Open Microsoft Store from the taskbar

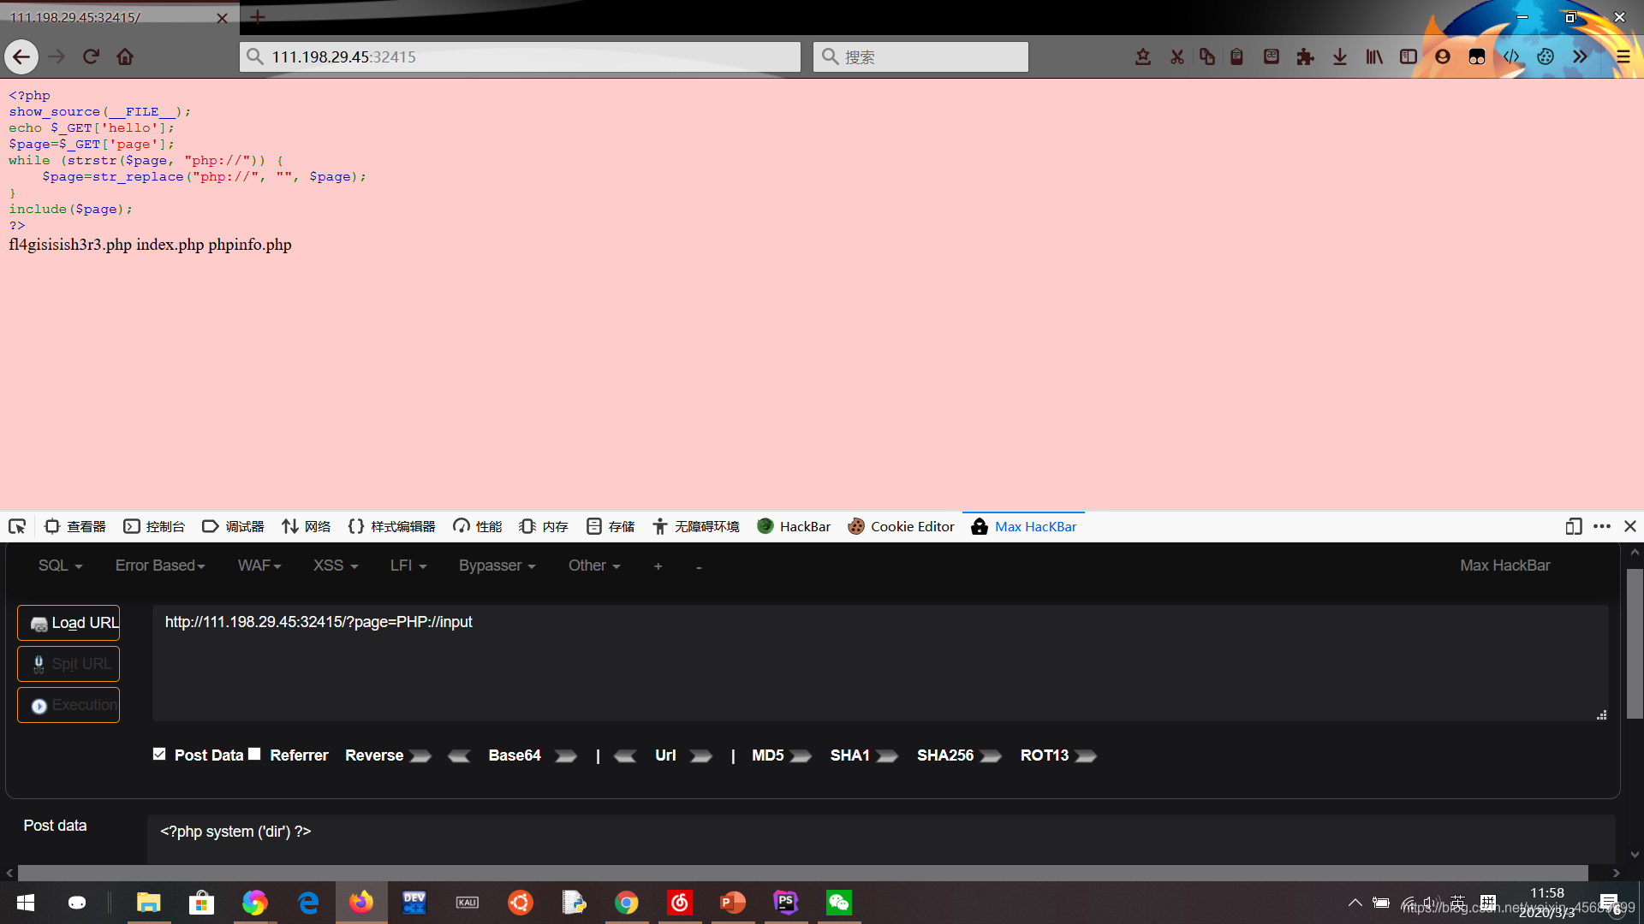201,903
